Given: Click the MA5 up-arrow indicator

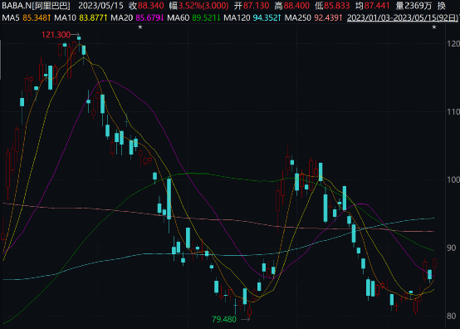Looking at the screenshot, I should (49, 18).
